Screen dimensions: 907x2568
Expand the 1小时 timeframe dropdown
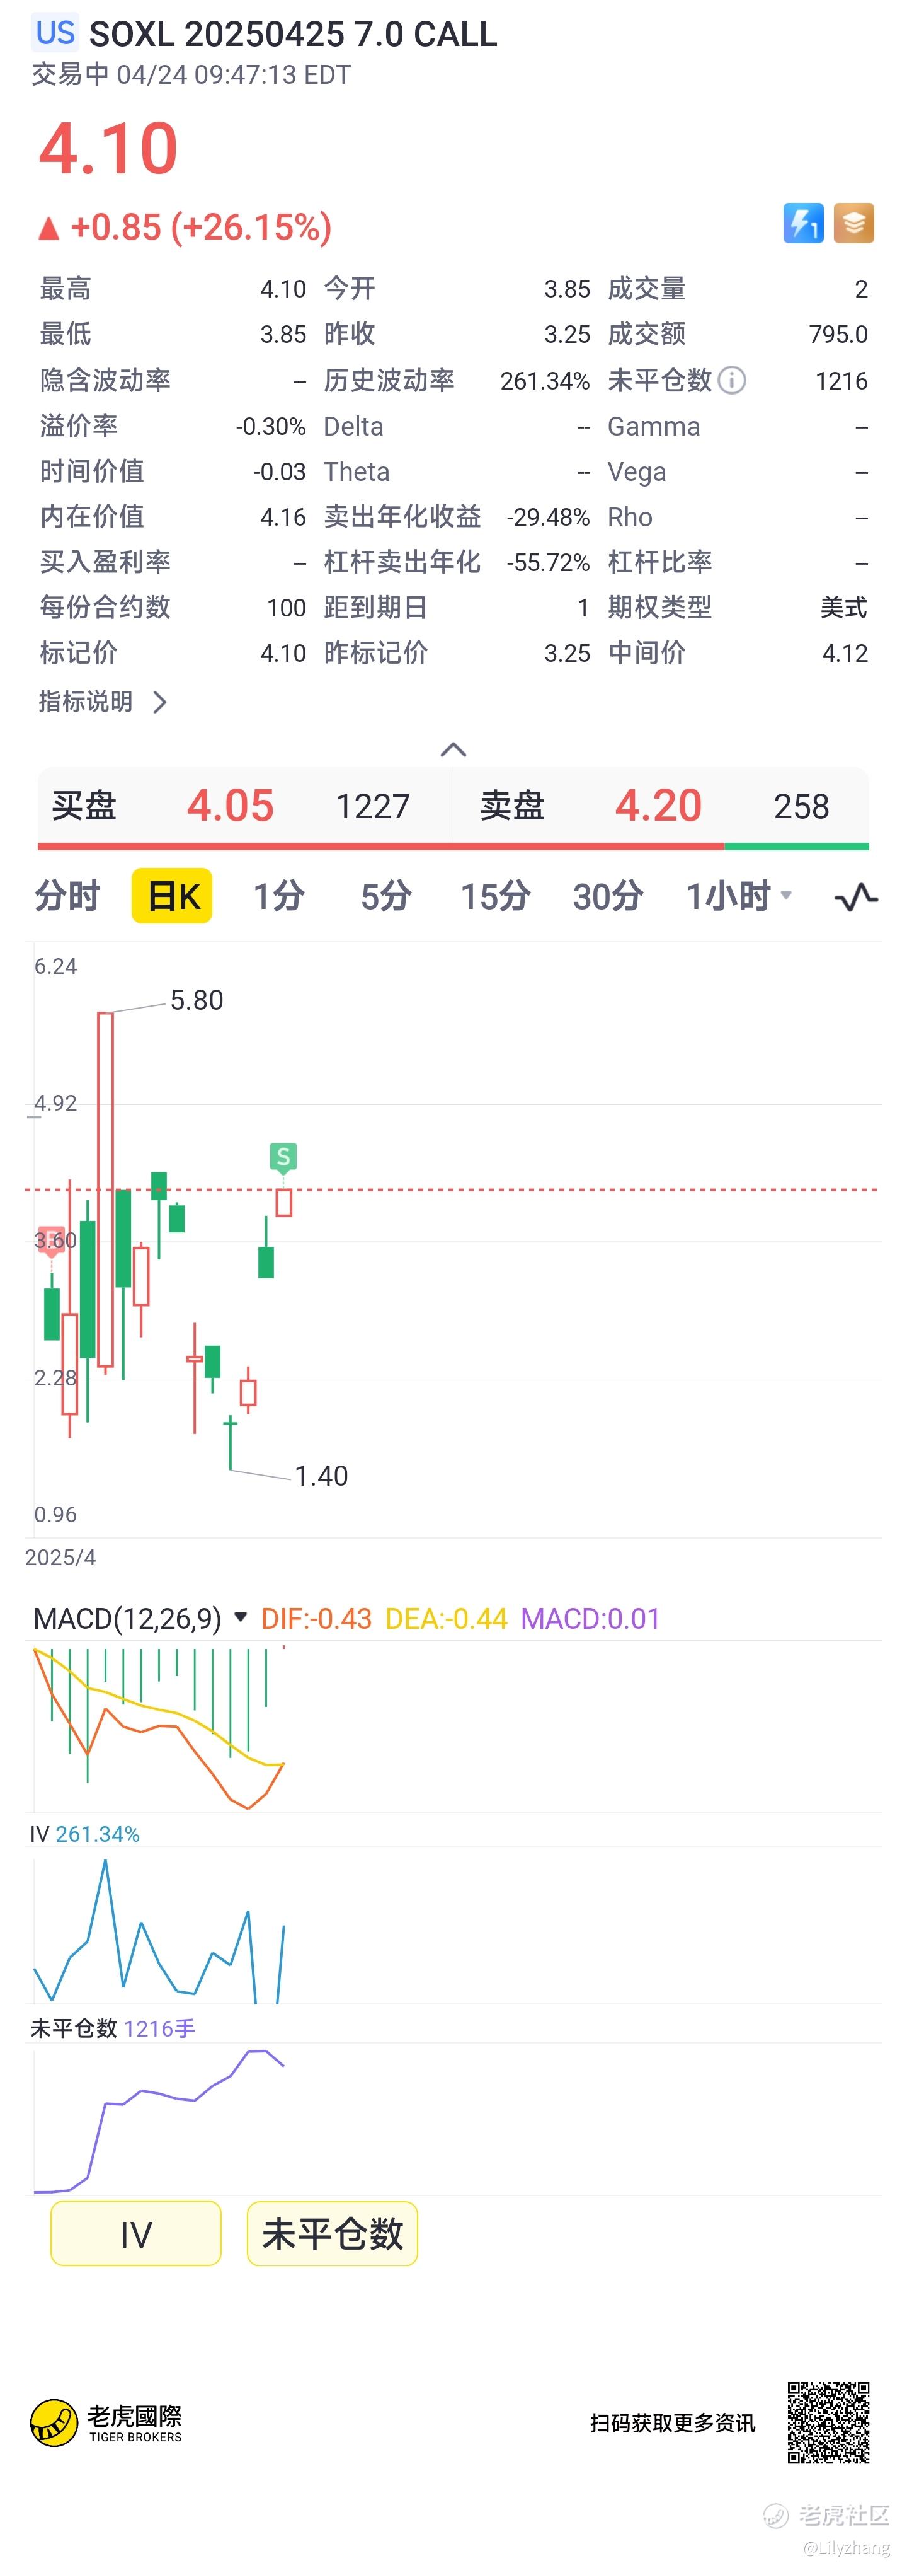pyautogui.click(x=739, y=896)
